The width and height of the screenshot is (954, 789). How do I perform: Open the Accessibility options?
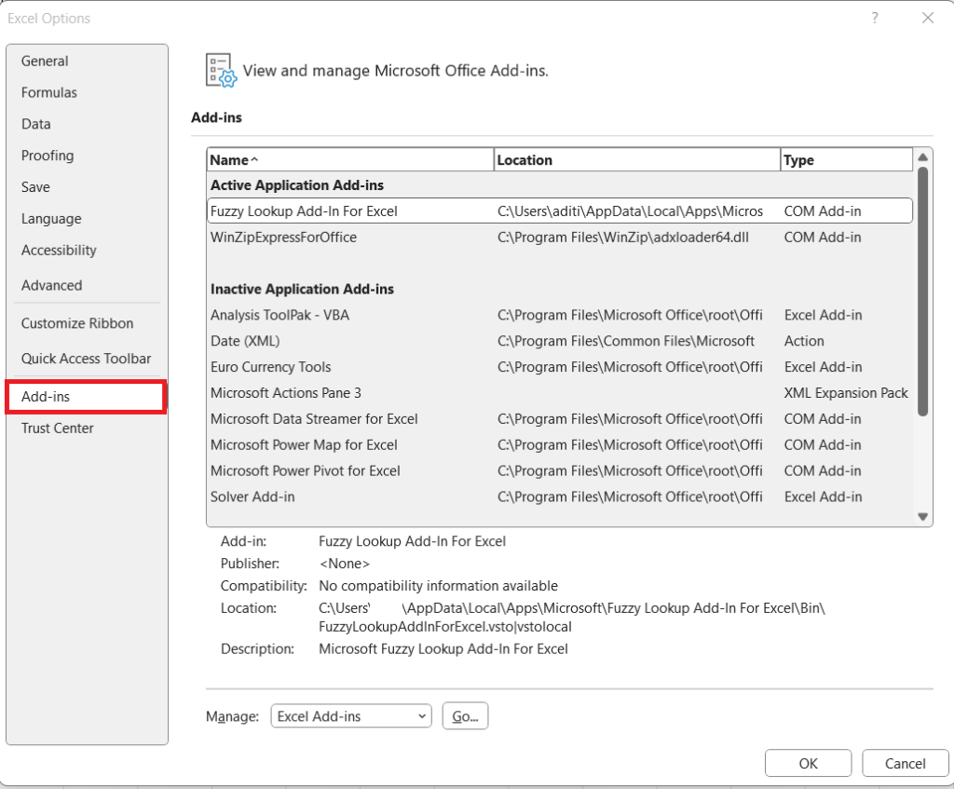[59, 250]
